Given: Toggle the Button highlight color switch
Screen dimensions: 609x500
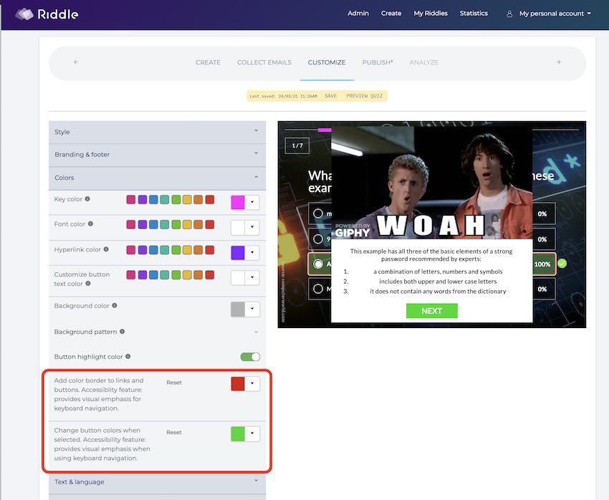Looking at the screenshot, I should (250, 357).
